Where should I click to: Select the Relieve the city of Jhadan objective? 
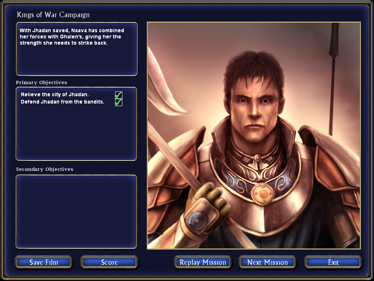tap(55, 95)
